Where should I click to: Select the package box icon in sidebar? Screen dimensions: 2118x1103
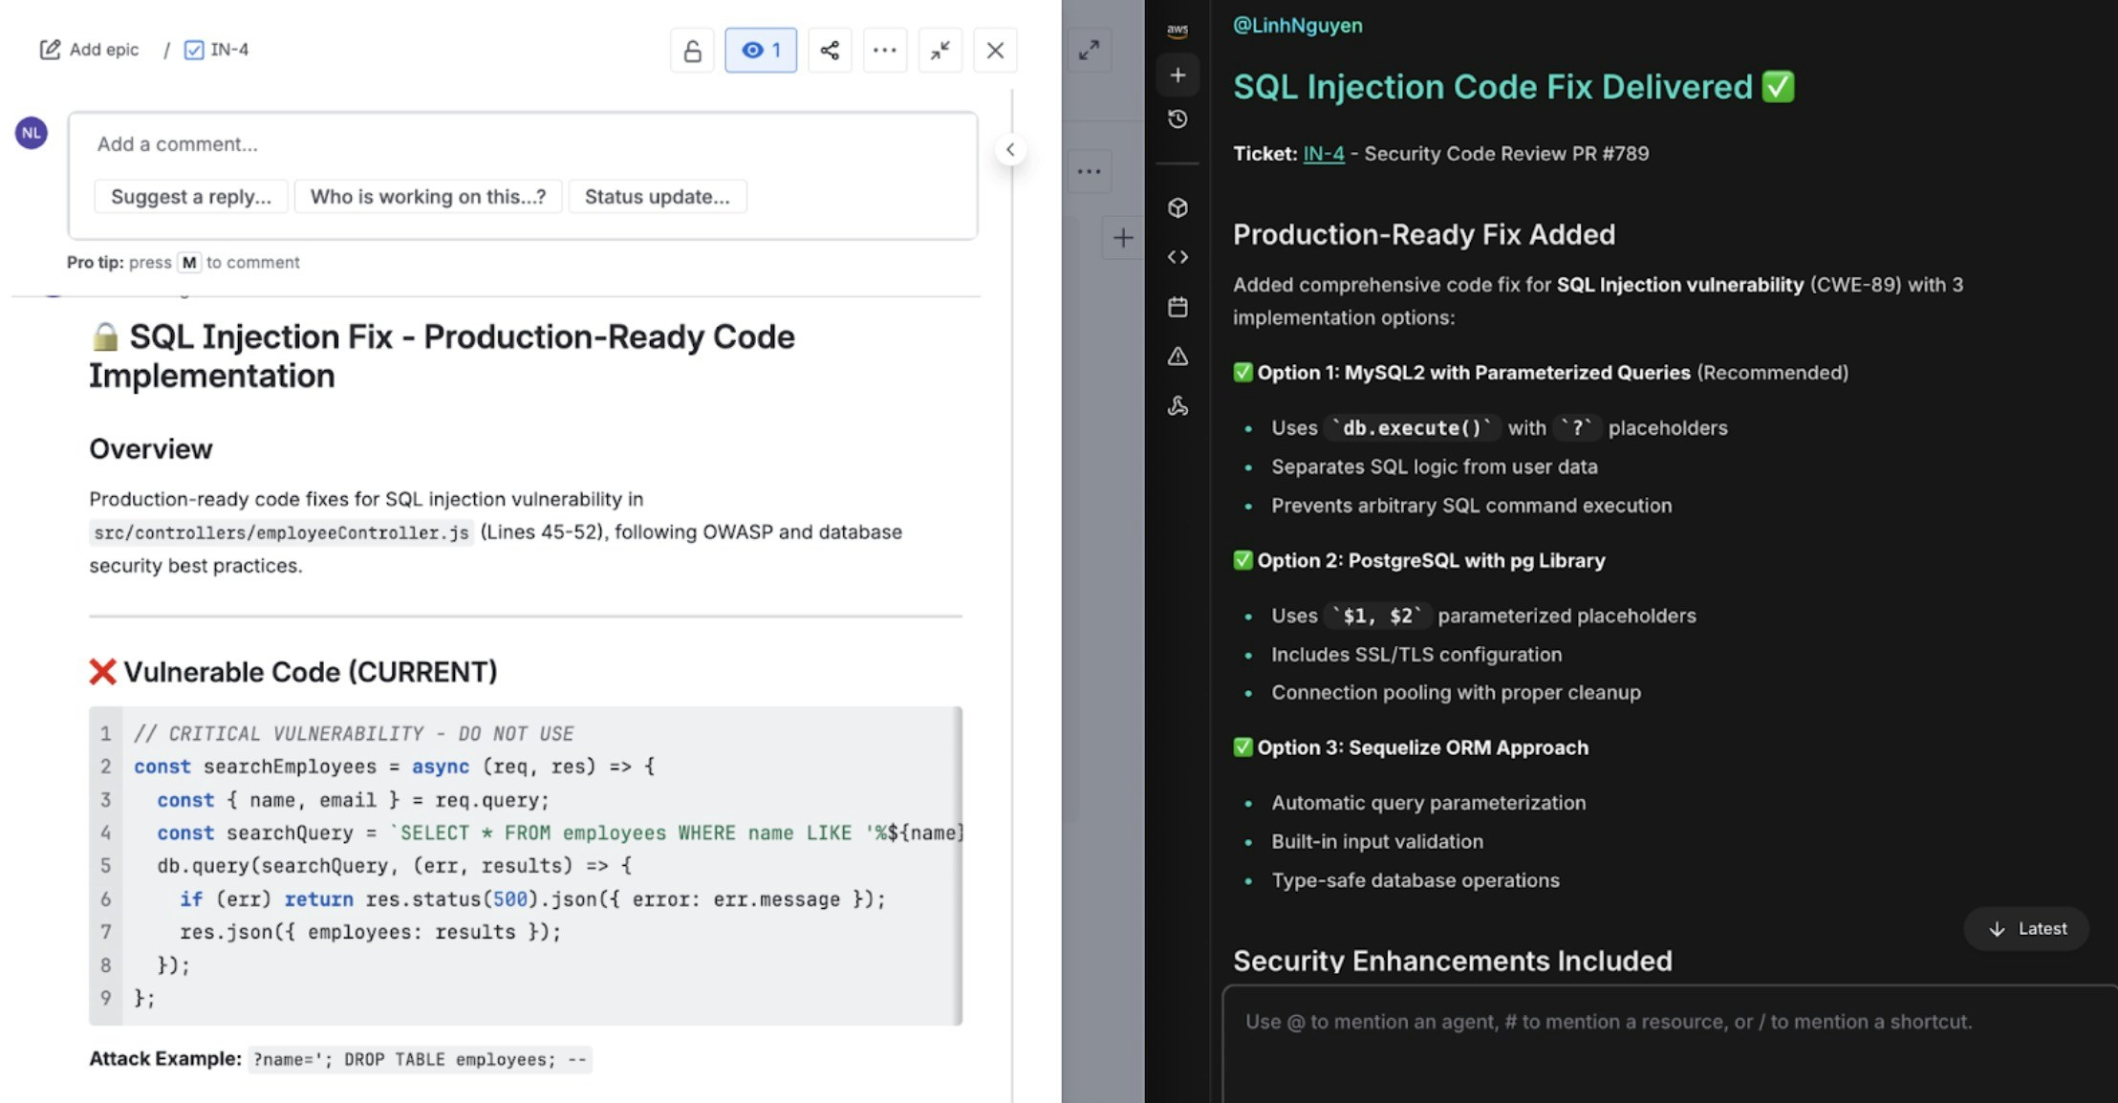1178,206
